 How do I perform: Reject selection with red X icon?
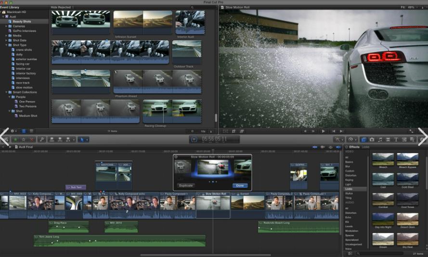pos(32,140)
